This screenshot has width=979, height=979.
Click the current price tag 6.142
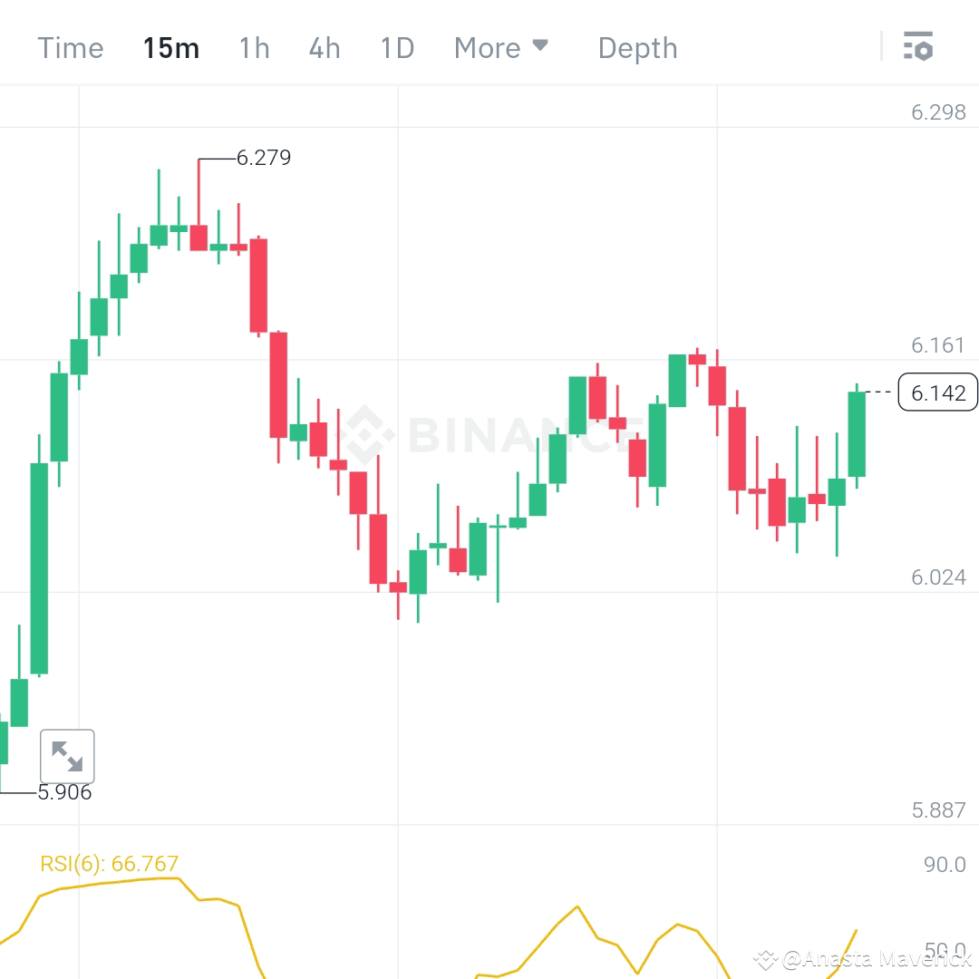[x=938, y=393]
